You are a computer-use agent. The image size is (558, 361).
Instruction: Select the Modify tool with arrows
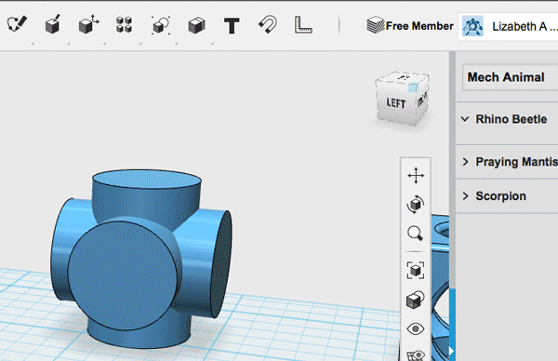(x=88, y=25)
